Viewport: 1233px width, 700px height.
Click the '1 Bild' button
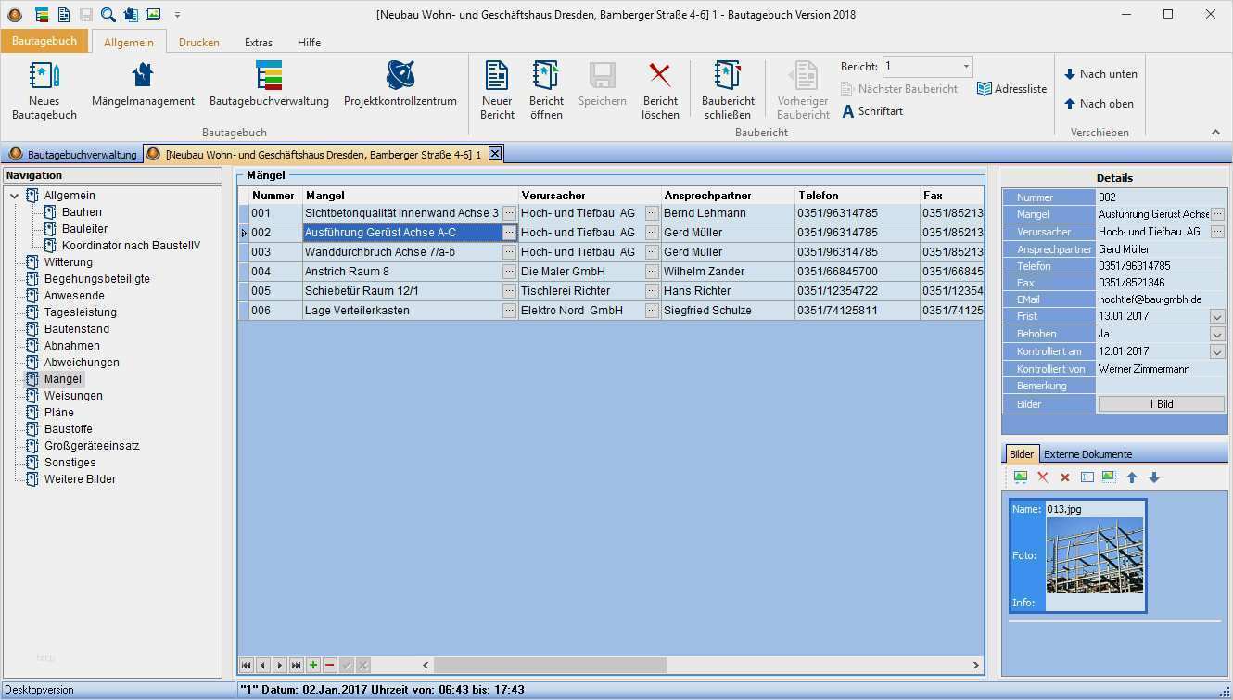click(x=1161, y=404)
